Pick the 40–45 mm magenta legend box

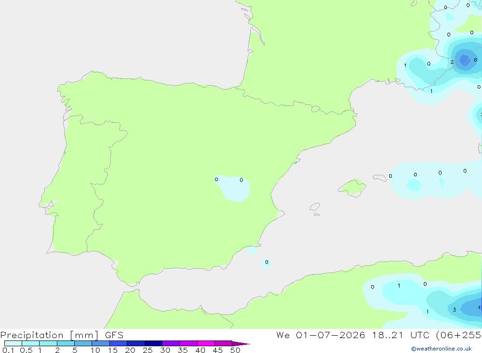(x=206, y=343)
